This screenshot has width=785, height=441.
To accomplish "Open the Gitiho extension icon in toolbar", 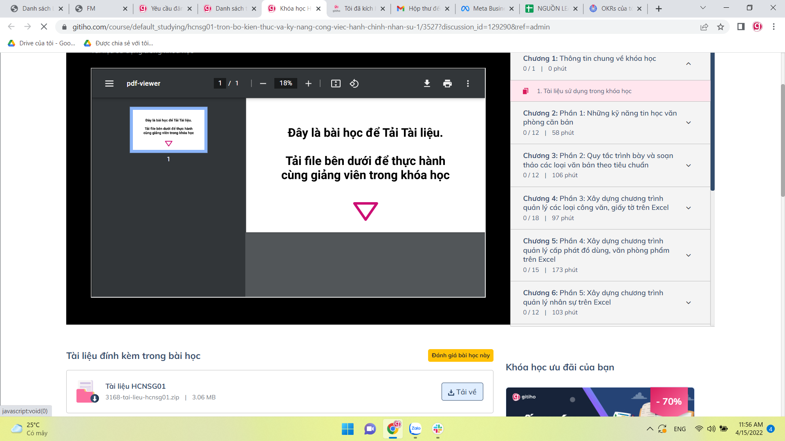I will (x=757, y=27).
